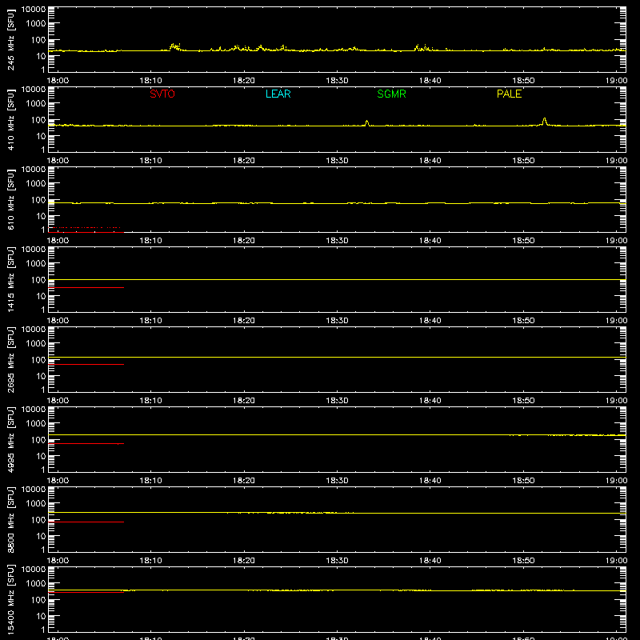Click the cyan LEAR station label
The image size is (640, 640).
click(278, 94)
